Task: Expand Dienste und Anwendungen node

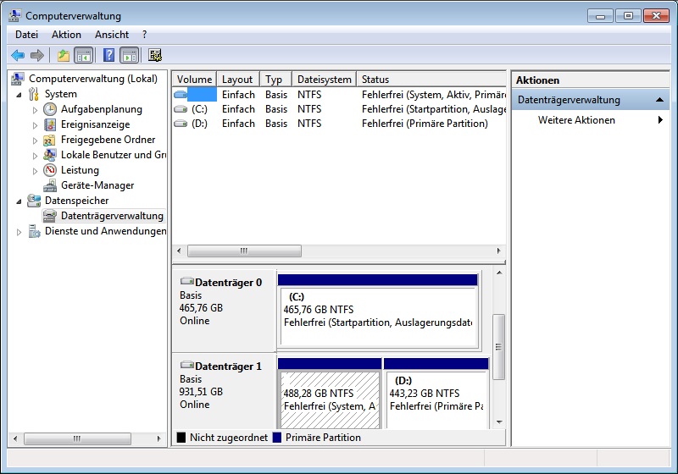Action: coord(19,232)
